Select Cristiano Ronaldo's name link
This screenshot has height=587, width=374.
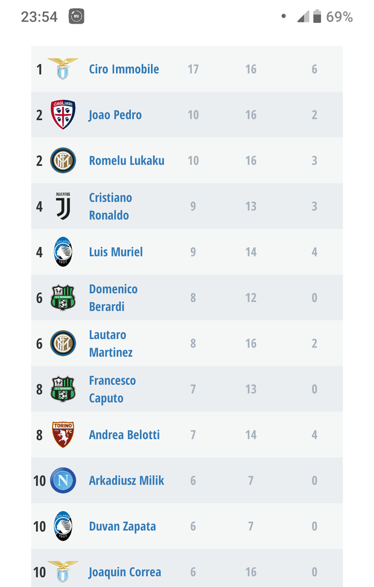(x=110, y=206)
